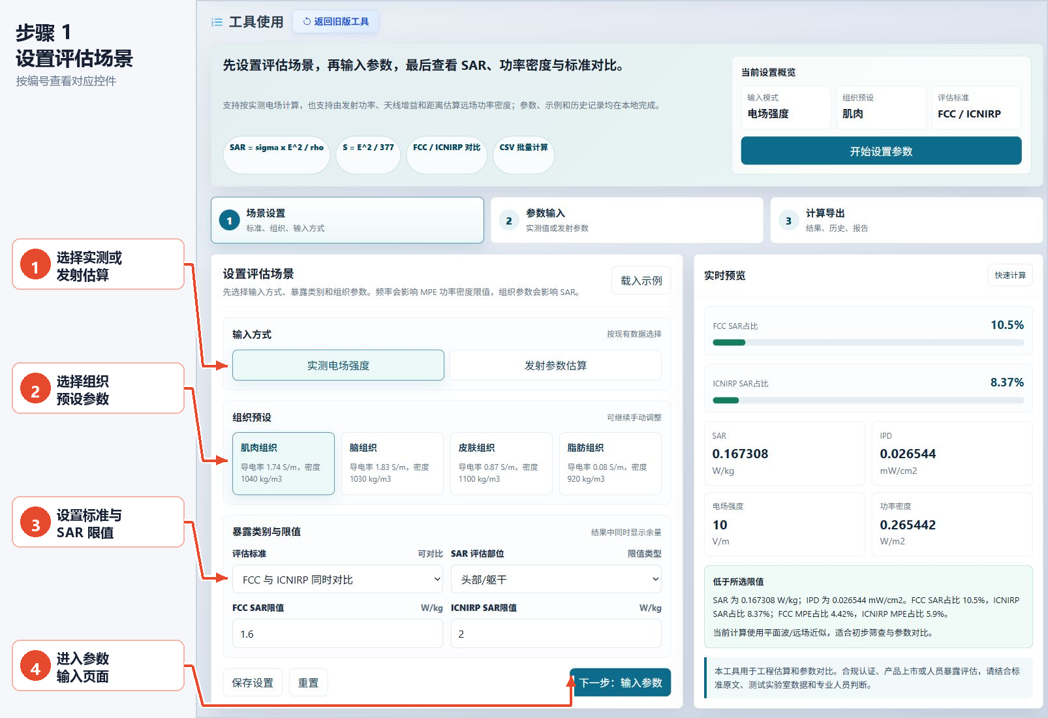Screen dimensions: 1048x718
Task: Select the 评估标准 FCC / ICNIRP overview card
Action: [x=976, y=107]
